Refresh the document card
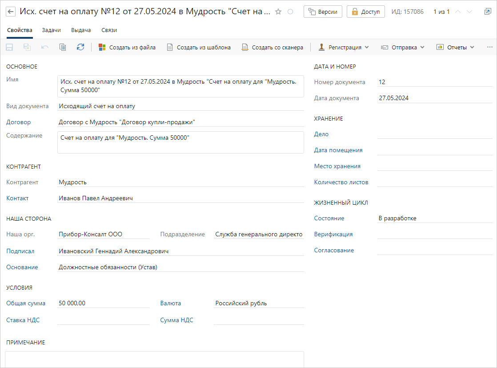The height and width of the screenshot is (368, 497). tap(80, 47)
